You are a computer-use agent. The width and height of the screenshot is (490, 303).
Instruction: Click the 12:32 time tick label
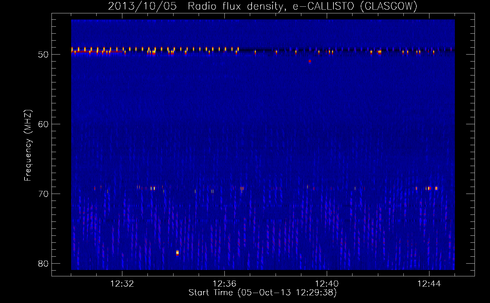click(x=122, y=284)
